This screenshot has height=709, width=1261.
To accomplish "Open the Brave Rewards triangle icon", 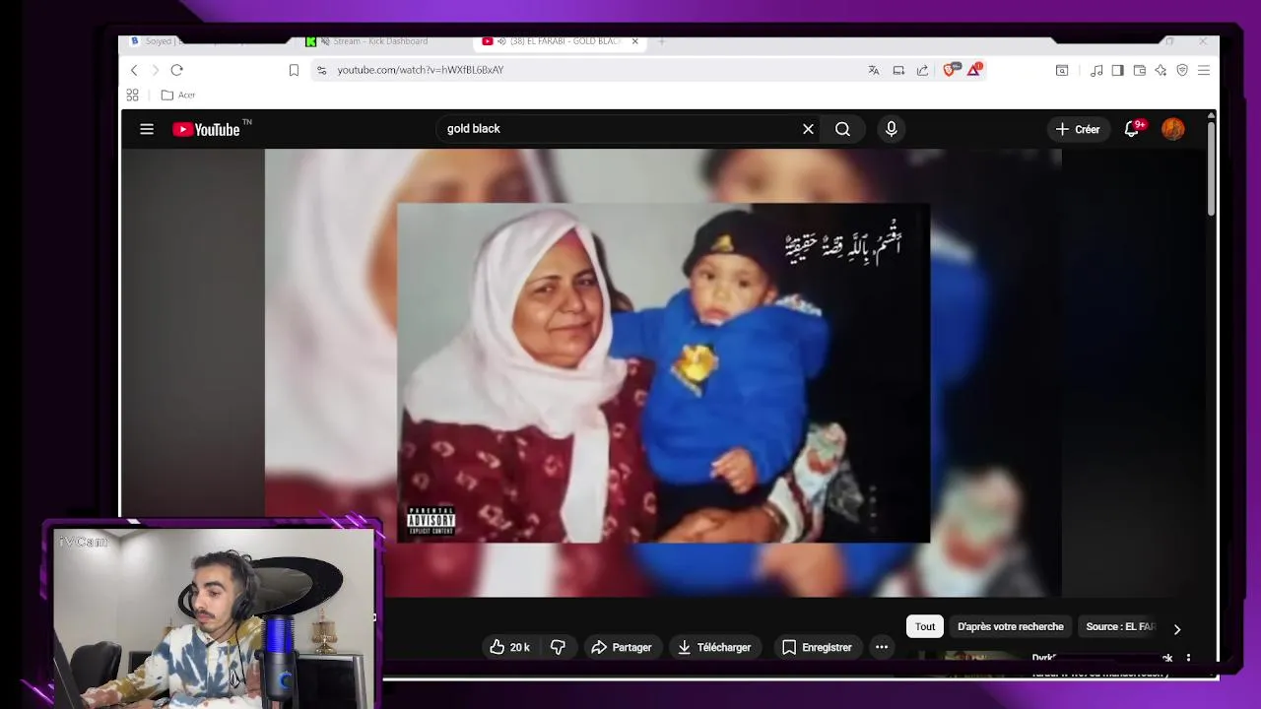I will pyautogui.click(x=974, y=70).
